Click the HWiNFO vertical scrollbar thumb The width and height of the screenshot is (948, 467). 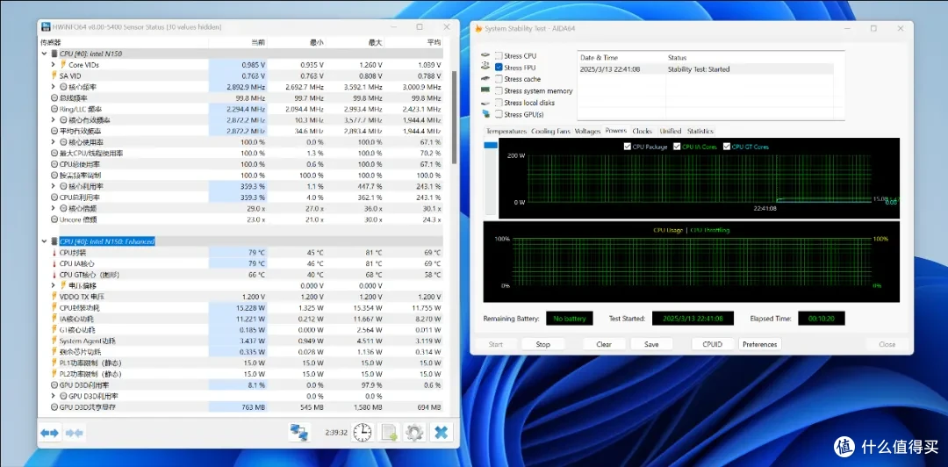coord(455,118)
